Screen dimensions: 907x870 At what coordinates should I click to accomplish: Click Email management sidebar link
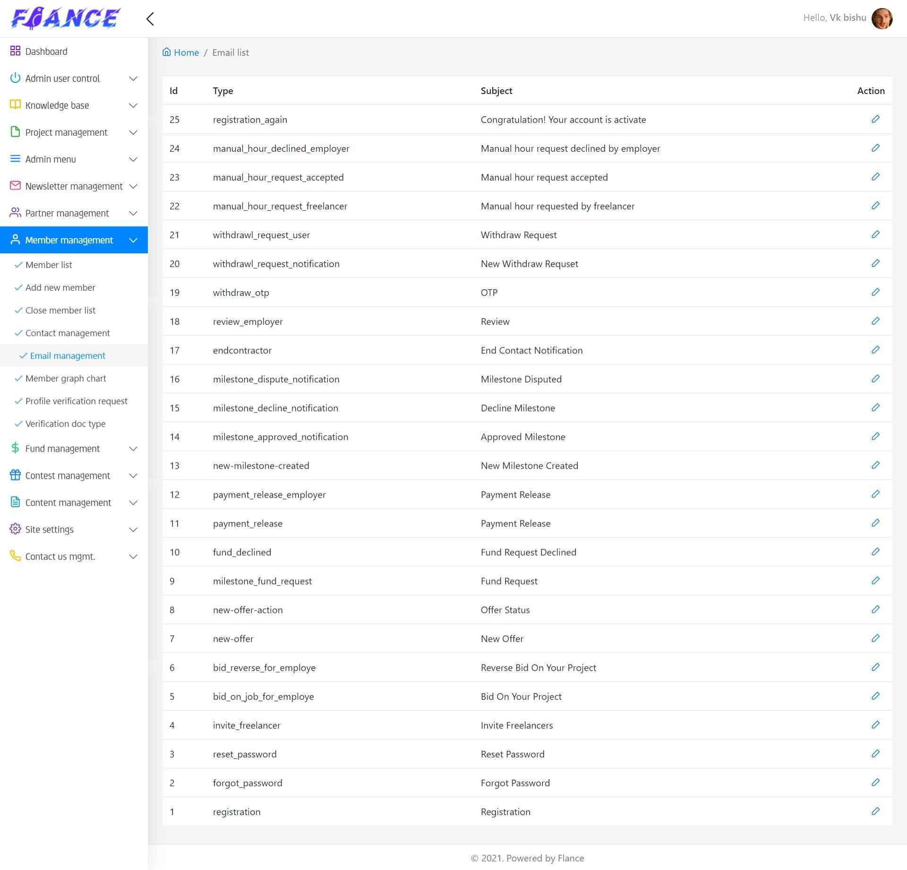68,356
